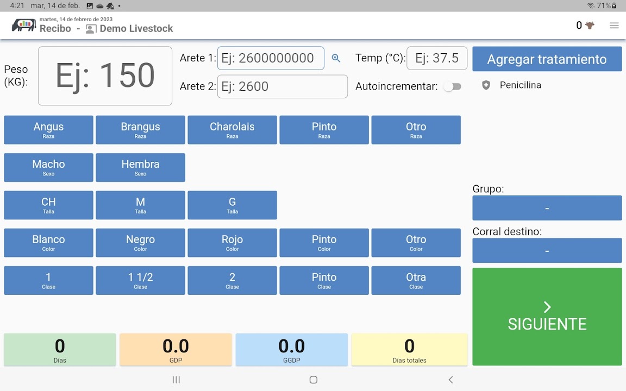This screenshot has width=626, height=391.
Task: Open the hamburger menu at top right
Action: coord(614,26)
